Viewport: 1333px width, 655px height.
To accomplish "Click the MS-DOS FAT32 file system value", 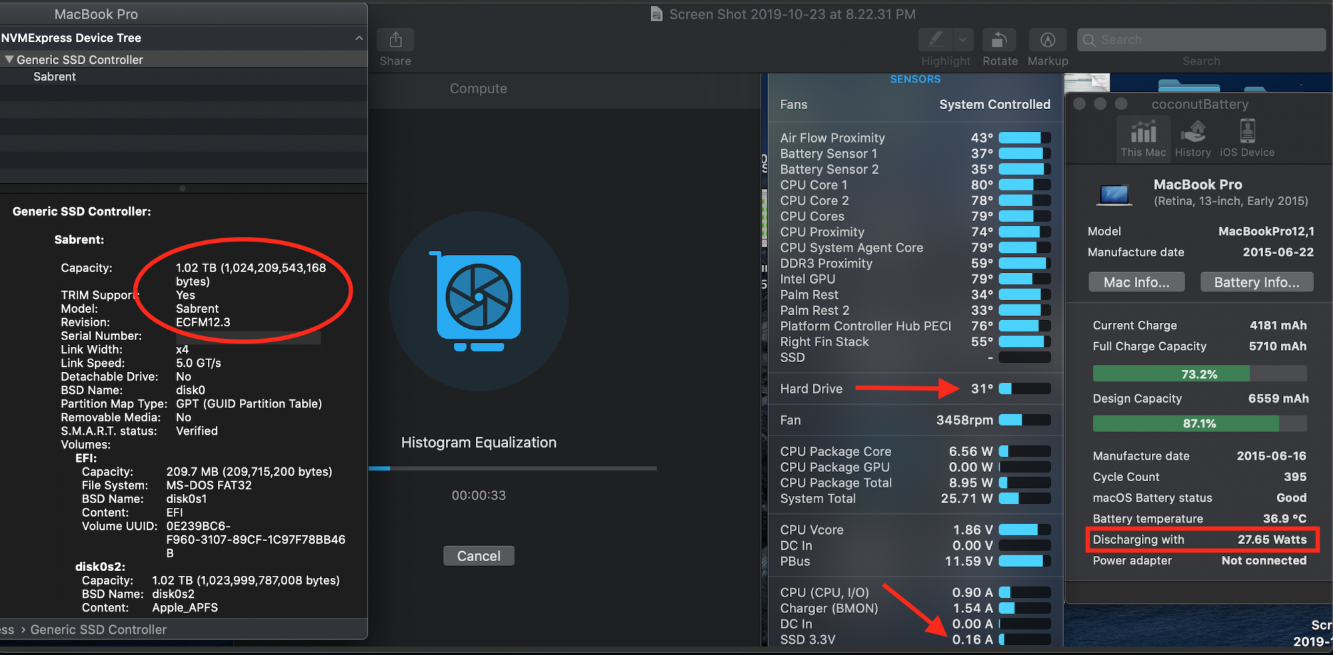I will tap(209, 486).
